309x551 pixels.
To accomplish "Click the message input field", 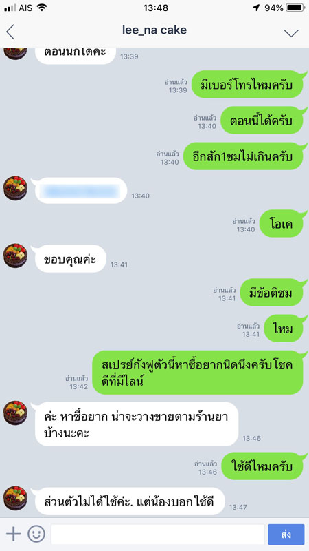I will [158, 534].
